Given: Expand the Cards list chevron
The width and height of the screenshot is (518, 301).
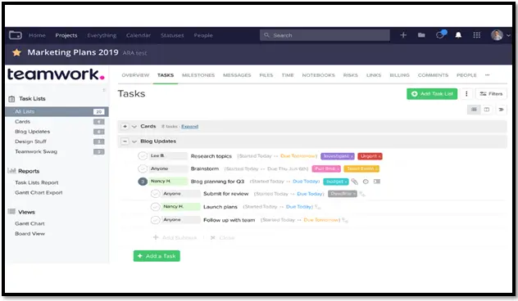Looking at the screenshot, I should [x=134, y=126].
